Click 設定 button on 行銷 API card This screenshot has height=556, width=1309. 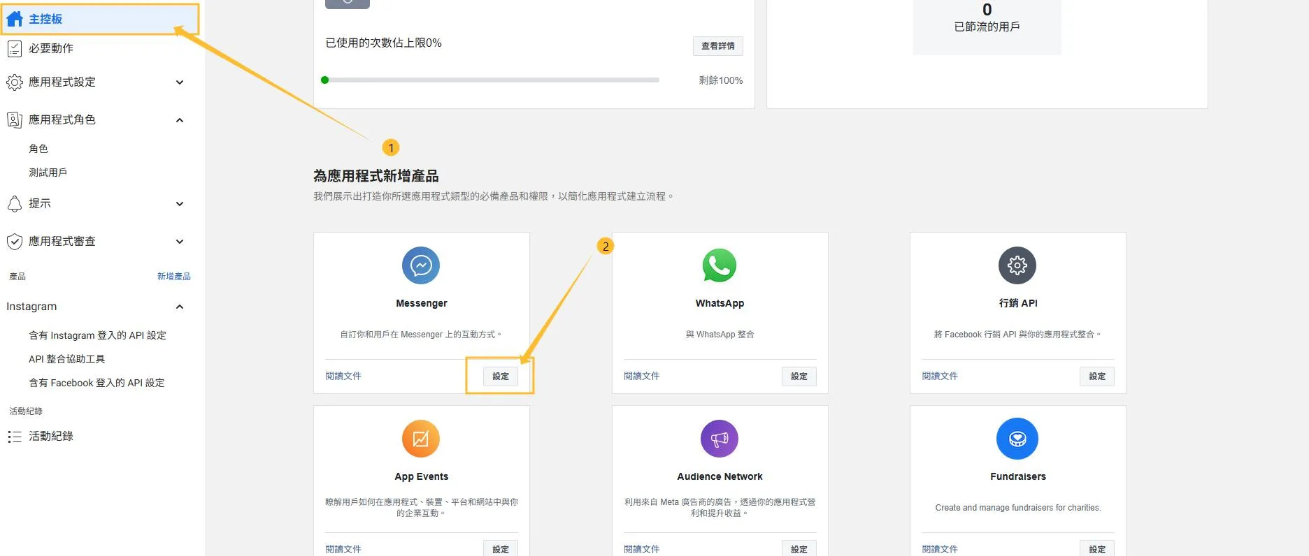point(1097,376)
